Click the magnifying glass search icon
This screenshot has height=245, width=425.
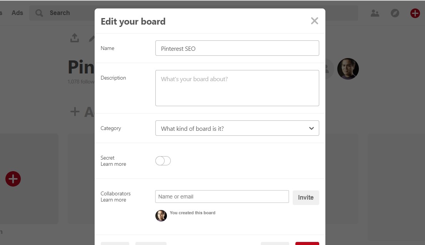[x=39, y=13]
